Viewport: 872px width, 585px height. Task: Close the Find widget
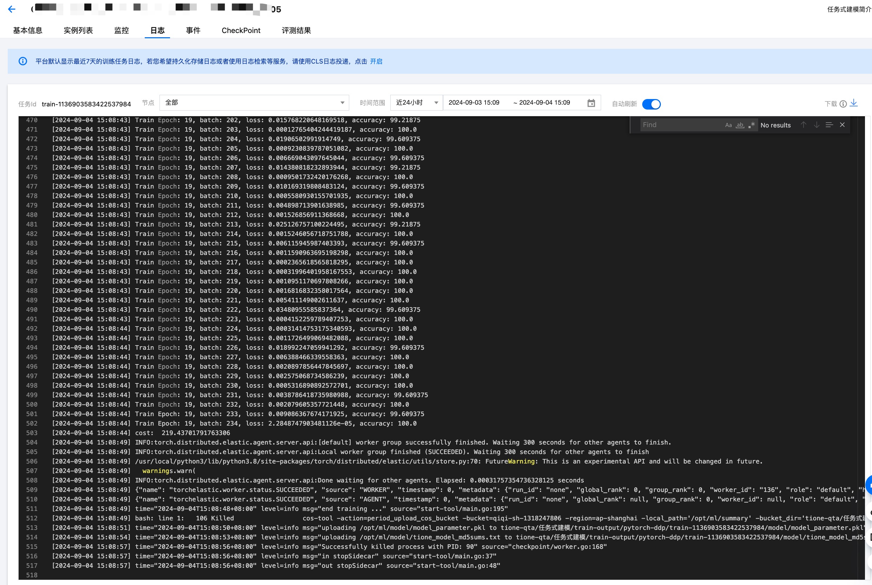point(842,125)
